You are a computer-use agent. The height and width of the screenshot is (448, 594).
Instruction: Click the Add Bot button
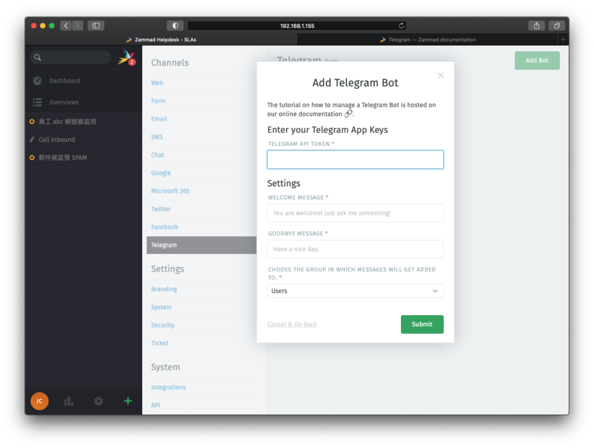point(537,60)
